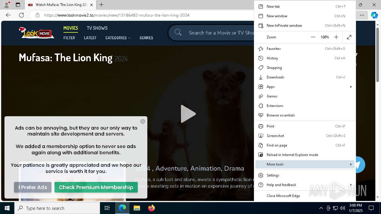
Task: Open Task View on taskbar
Action: (x=107, y=208)
